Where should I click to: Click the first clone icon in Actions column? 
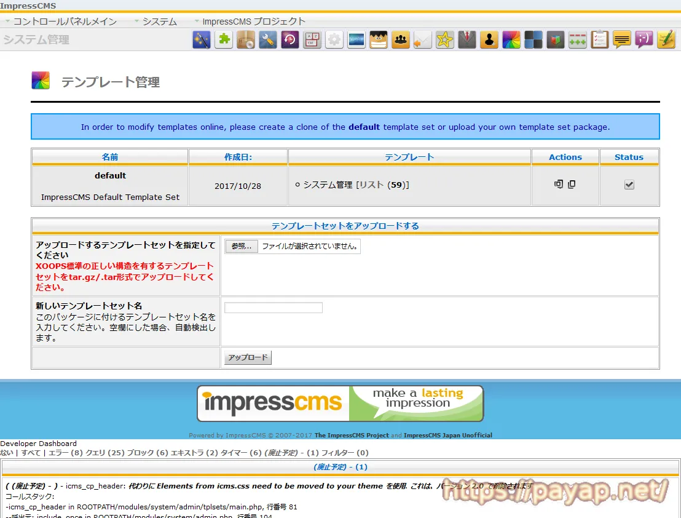[x=559, y=185]
